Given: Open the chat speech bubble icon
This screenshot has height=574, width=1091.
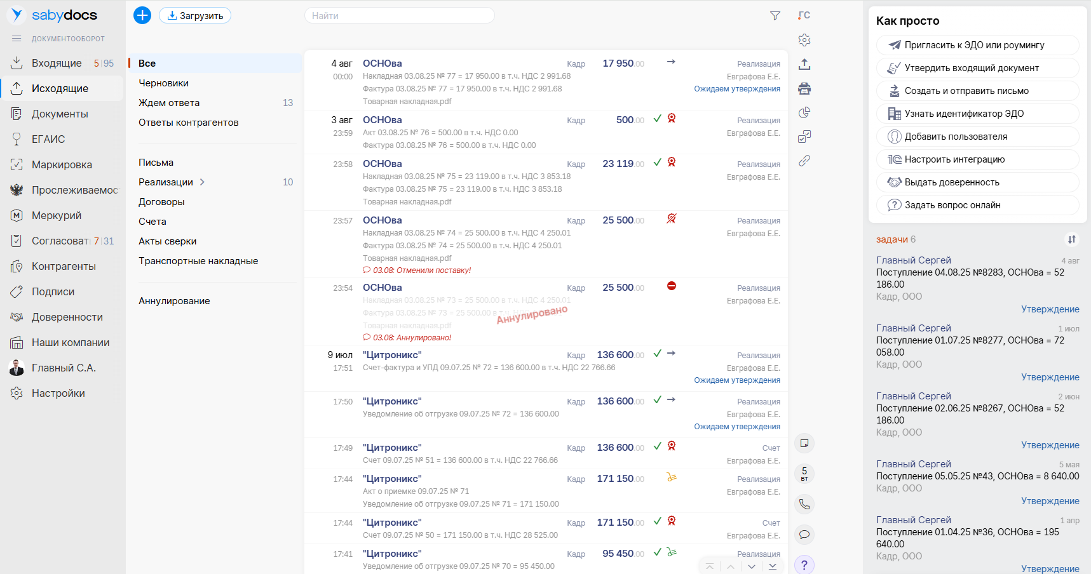Looking at the screenshot, I should point(804,535).
